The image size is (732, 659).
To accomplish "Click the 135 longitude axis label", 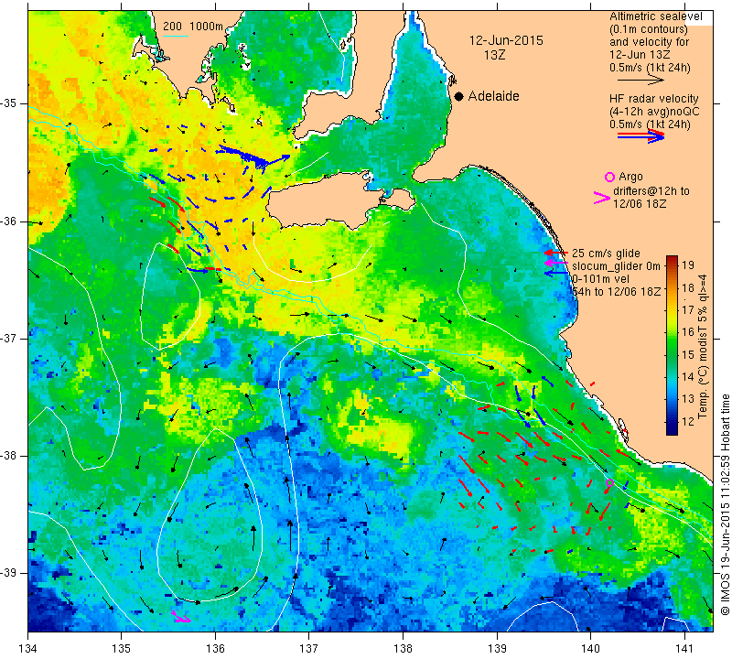I will (x=122, y=649).
